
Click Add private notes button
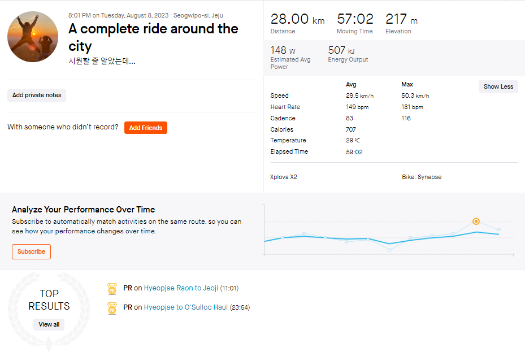[37, 95]
